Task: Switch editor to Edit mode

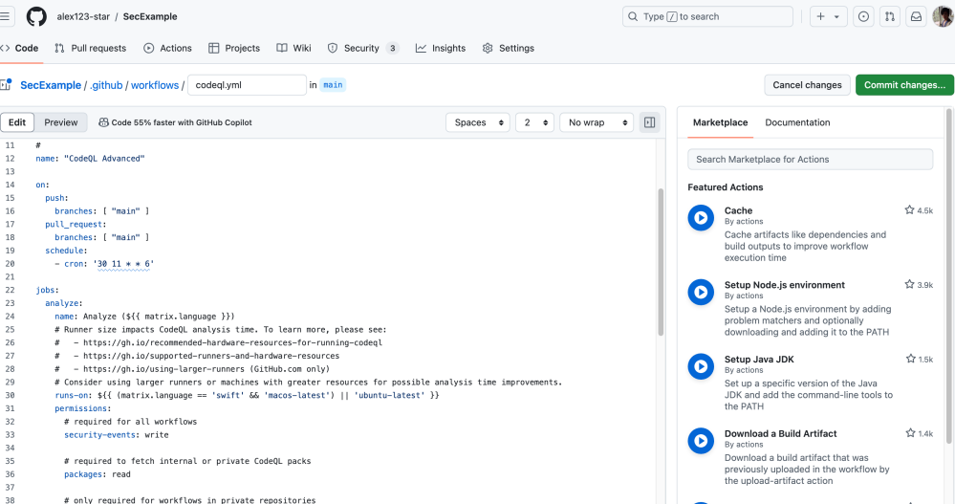Action: tap(17, 122)
